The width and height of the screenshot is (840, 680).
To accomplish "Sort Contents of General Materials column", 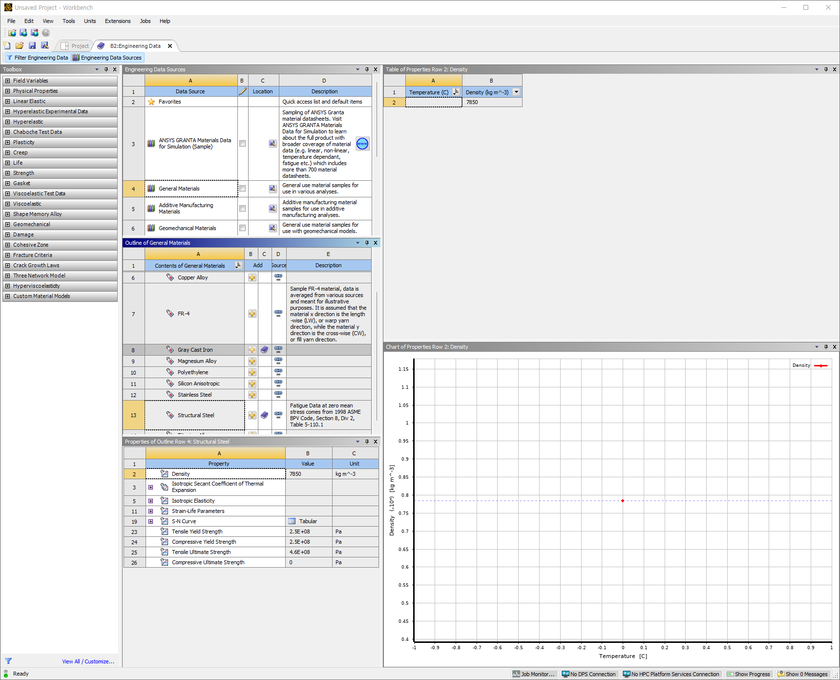I will pyautogui.click(x=238, y=265).
